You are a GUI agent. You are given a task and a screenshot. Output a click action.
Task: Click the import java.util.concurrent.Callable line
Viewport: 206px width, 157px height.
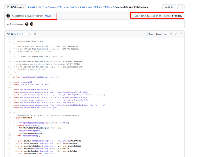coord(31,85)
